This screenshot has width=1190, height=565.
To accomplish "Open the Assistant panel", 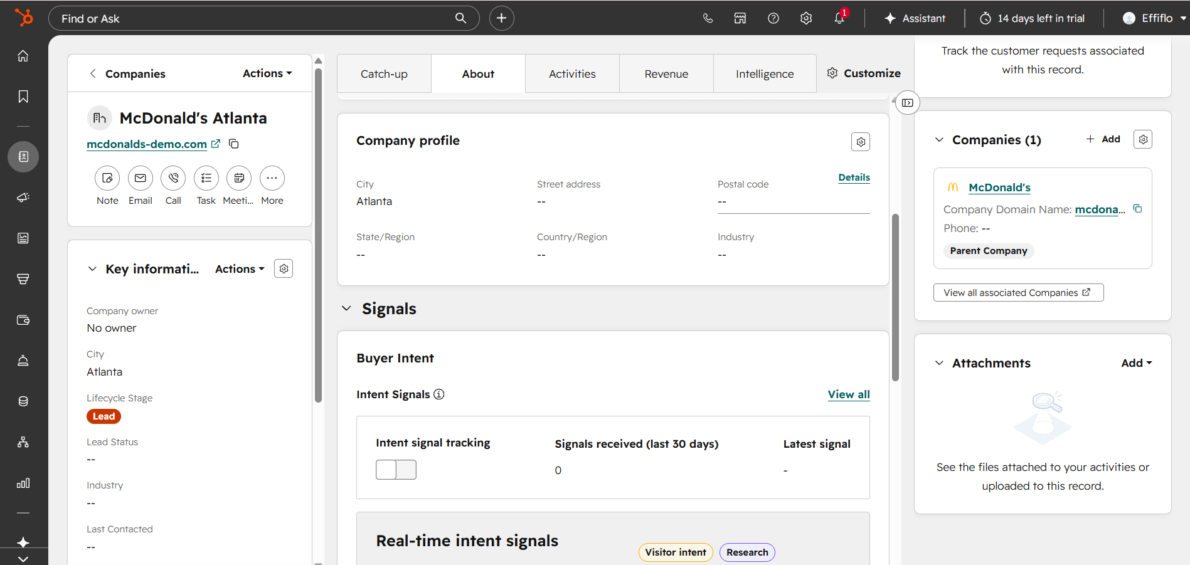I will pos(915,18).
